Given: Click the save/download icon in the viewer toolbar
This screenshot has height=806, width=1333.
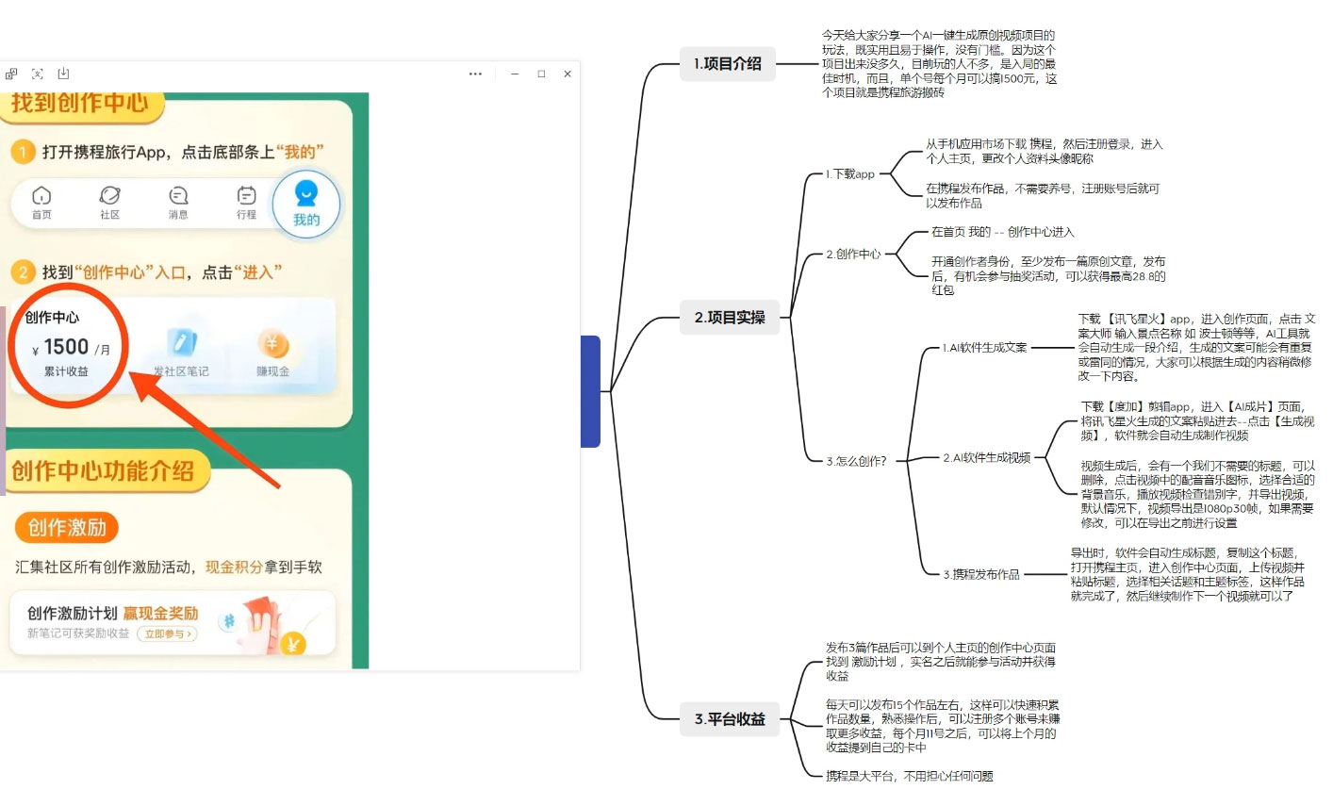Looking at the screenshot, I should pos(63,73).
